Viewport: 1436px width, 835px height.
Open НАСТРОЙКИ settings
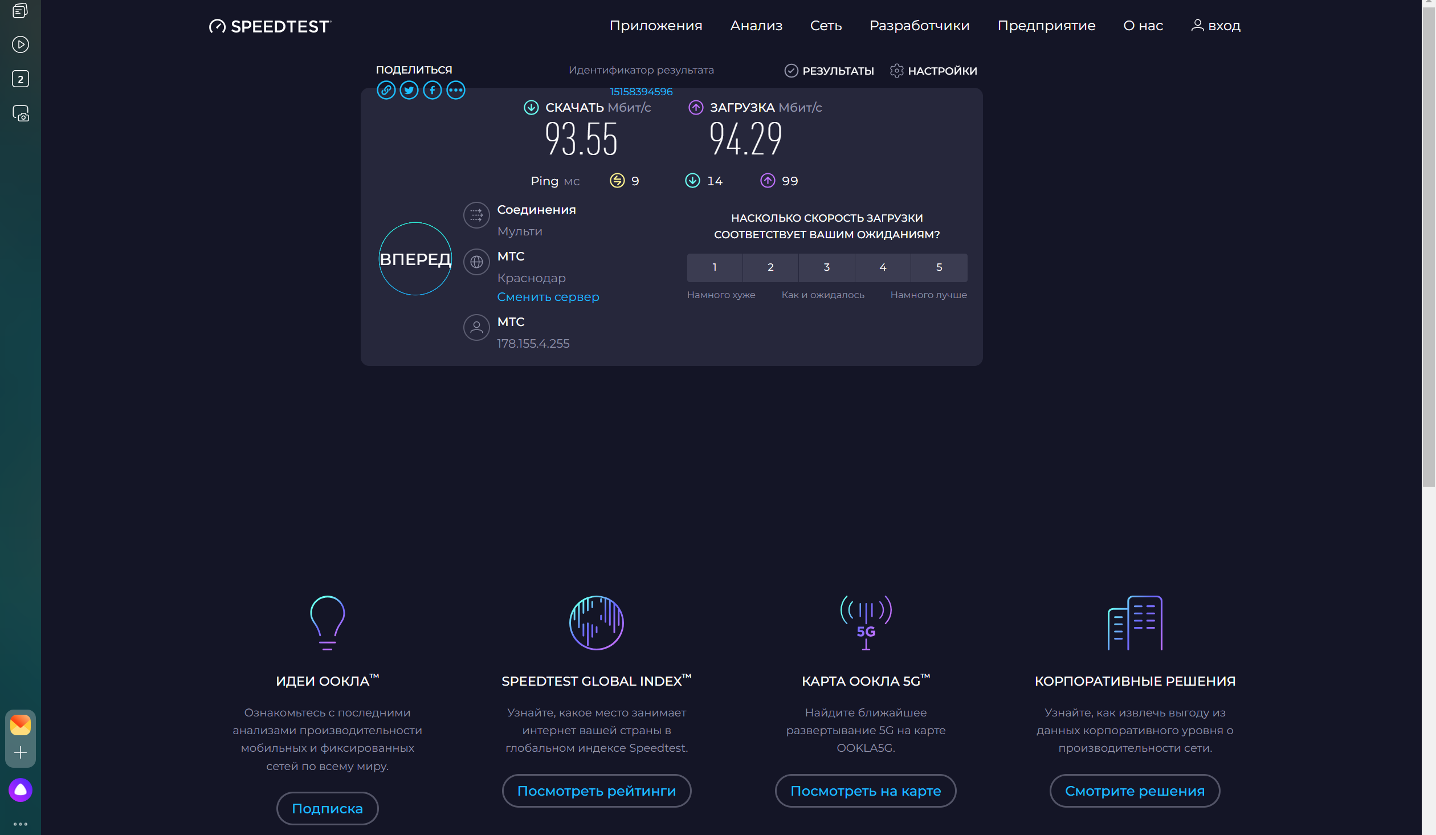pyautogui.click(x=933, y=71)
